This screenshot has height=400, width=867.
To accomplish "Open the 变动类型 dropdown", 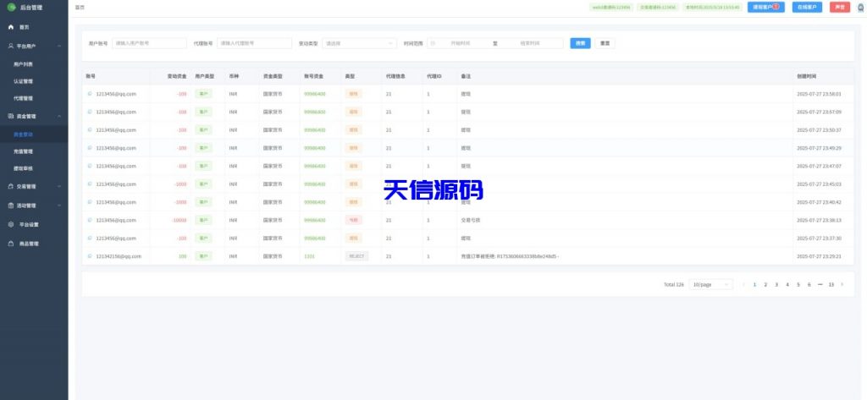I will pyautogui.click(x=359, y=43).
